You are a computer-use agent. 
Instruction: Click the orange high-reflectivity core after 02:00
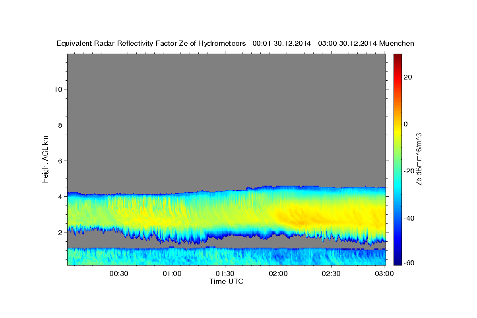(302, 219)
